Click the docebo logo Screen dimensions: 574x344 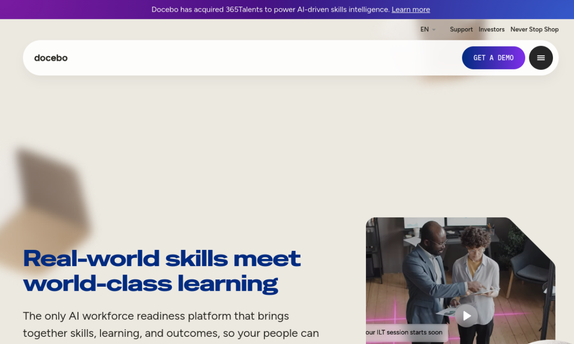(51, 58)
